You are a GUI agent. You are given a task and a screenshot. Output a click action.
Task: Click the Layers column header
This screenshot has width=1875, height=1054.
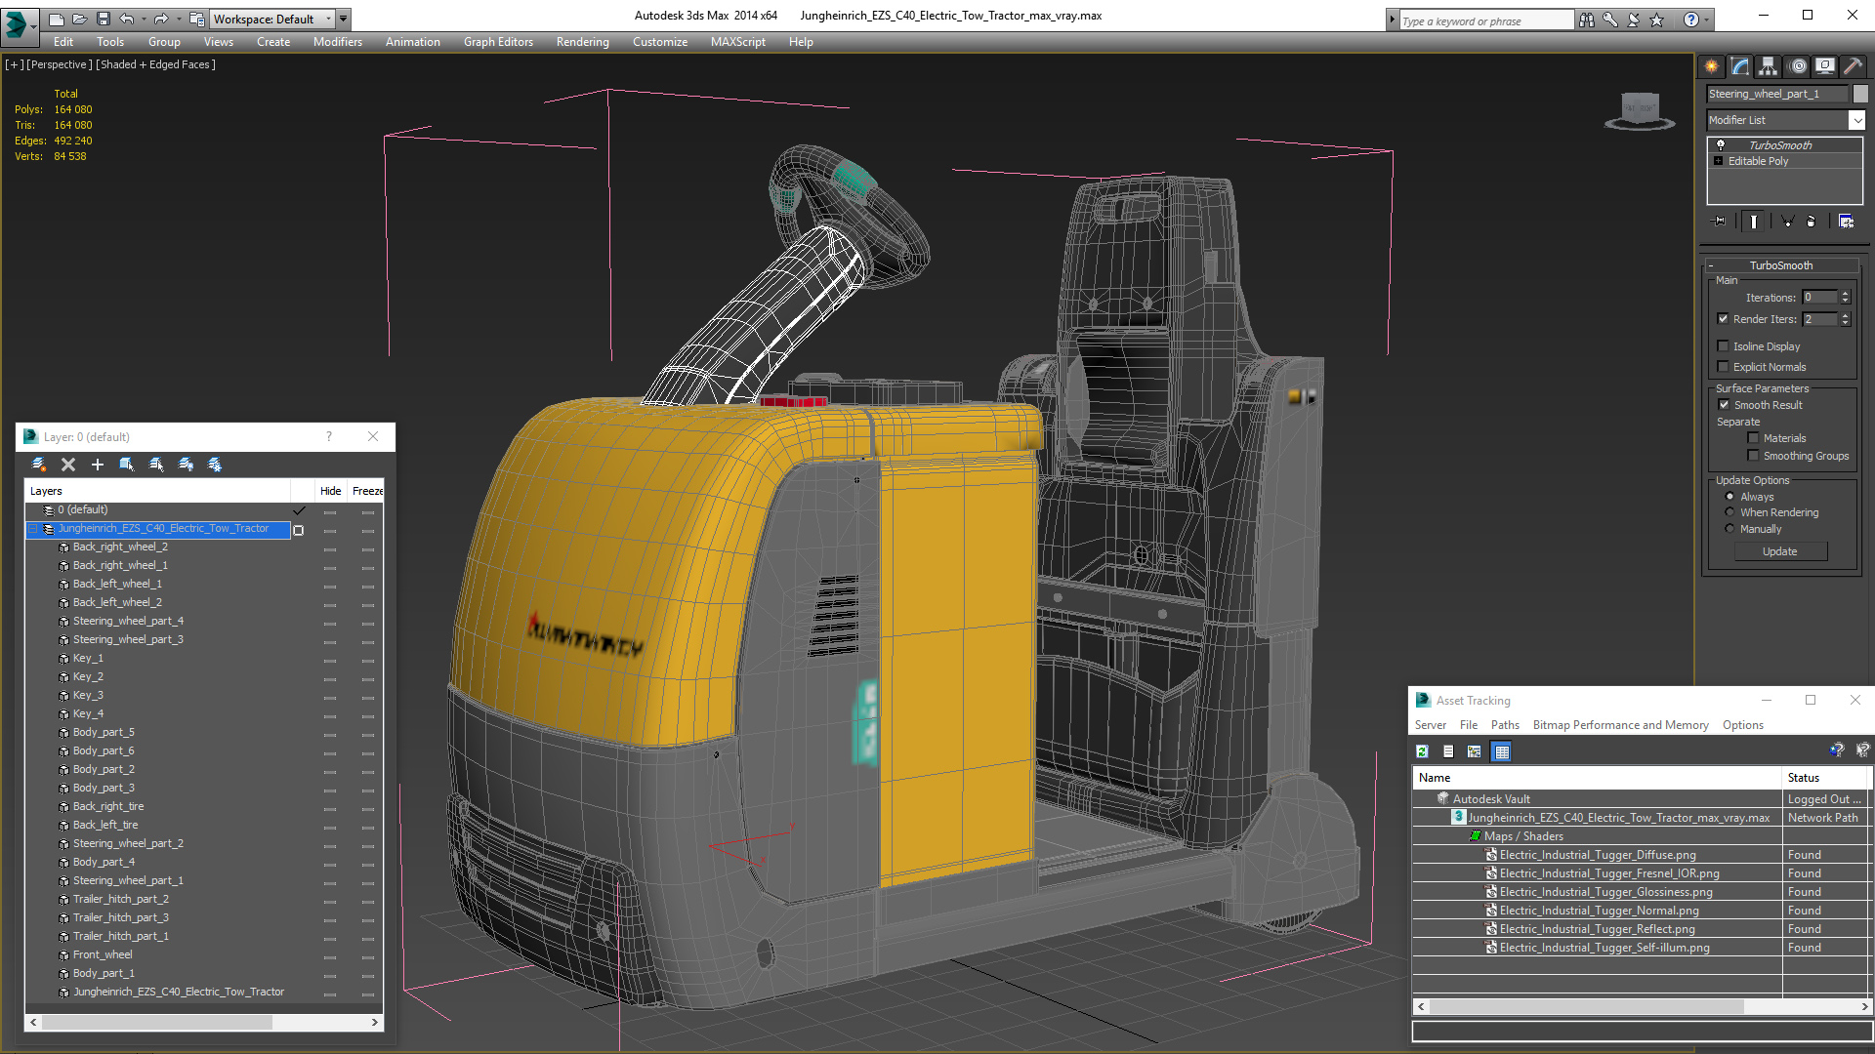point(157,491)
